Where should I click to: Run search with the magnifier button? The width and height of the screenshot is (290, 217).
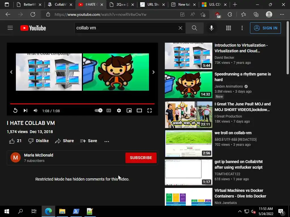pos(194,28)
